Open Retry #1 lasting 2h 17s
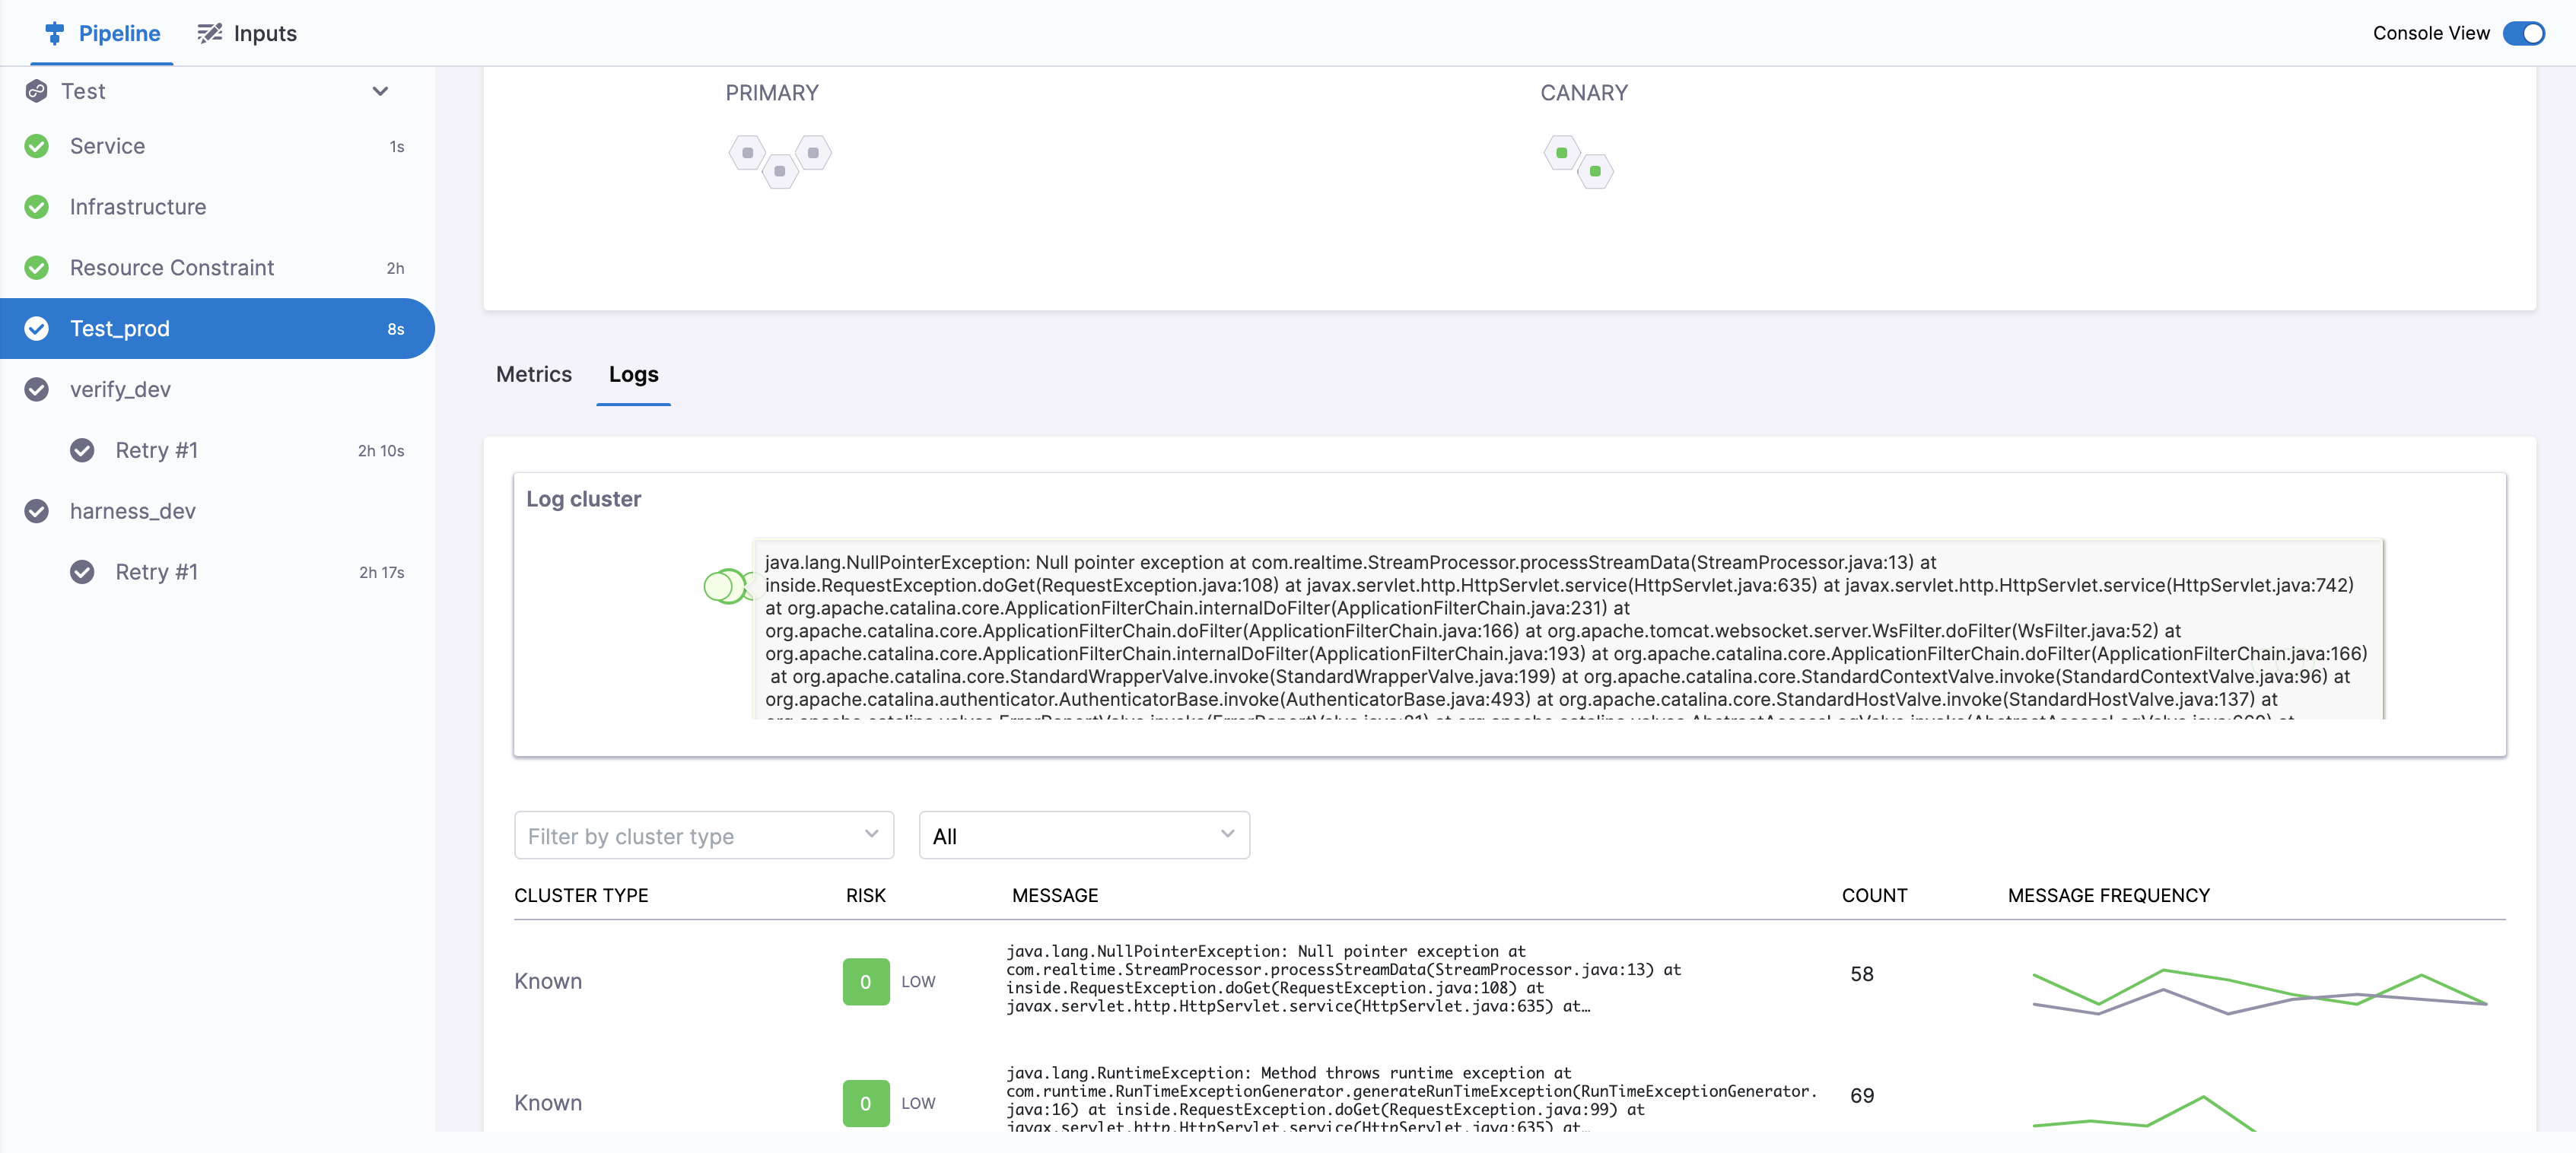 tap(217, 573)
